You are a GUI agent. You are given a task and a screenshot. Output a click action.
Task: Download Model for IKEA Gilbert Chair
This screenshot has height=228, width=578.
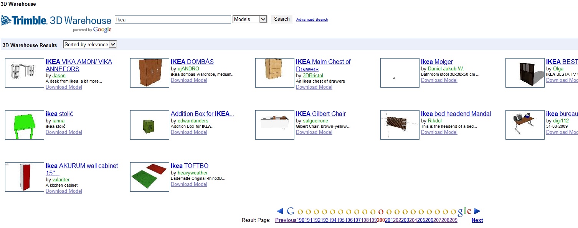(314, 132)
